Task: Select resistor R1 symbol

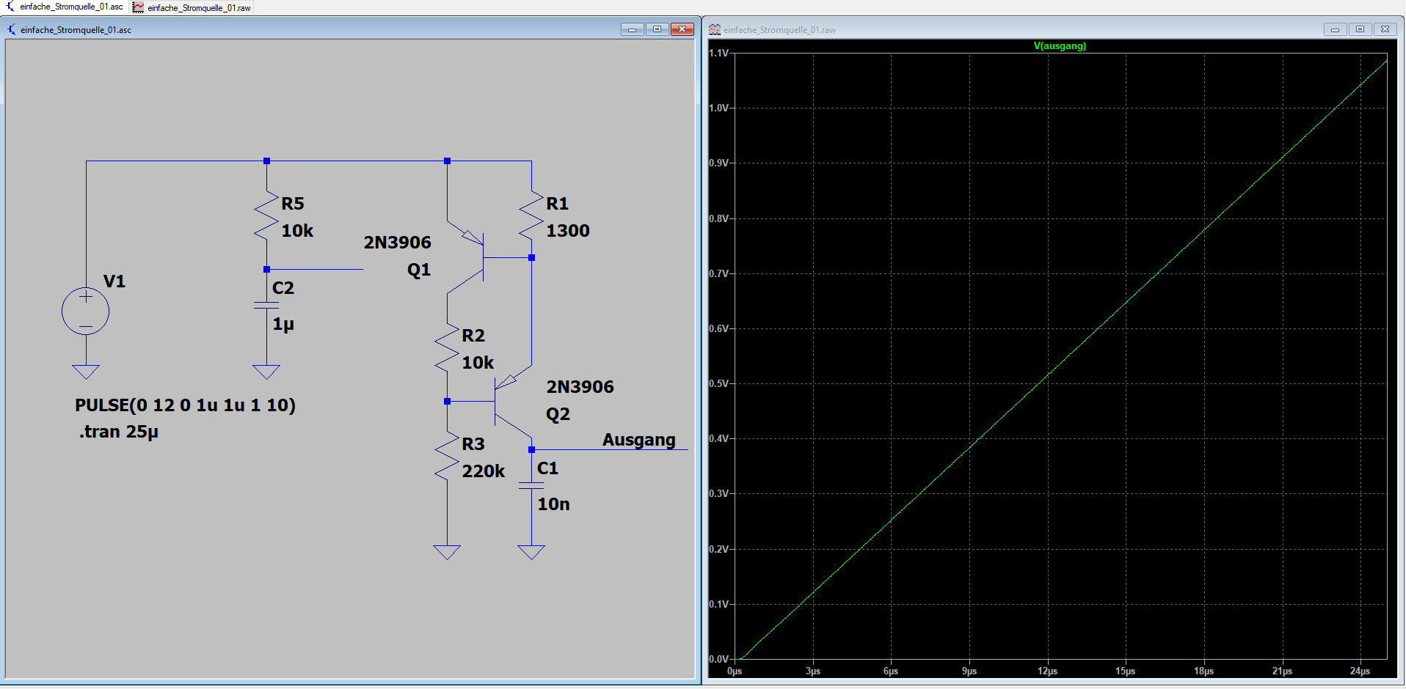Action: 531,216
